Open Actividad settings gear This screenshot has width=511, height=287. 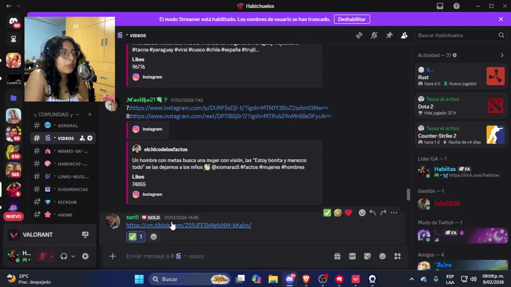(454, 55)
